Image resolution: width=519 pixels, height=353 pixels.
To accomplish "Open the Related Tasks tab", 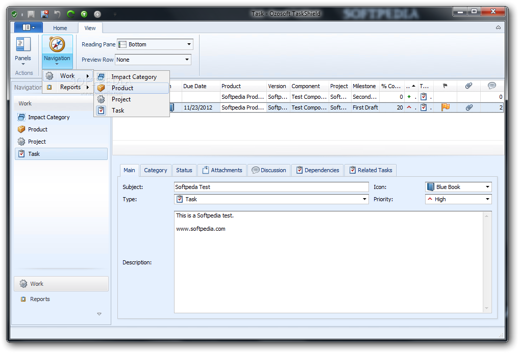I will pos(370,170).
